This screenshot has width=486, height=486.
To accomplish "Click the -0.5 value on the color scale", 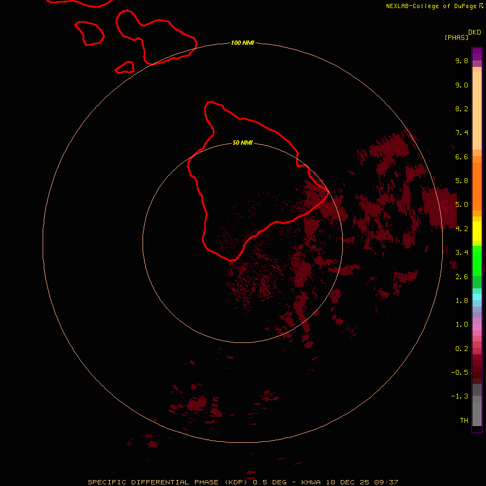I will pos(460,372).
